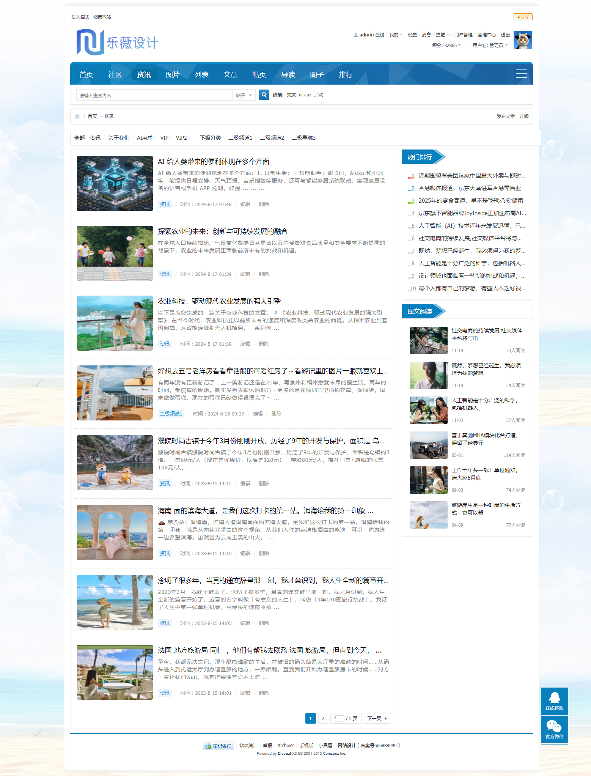Viewport: 591px width, 776px height.
Task: Go to the 下一页 next page
Action: tap(377, 718)
